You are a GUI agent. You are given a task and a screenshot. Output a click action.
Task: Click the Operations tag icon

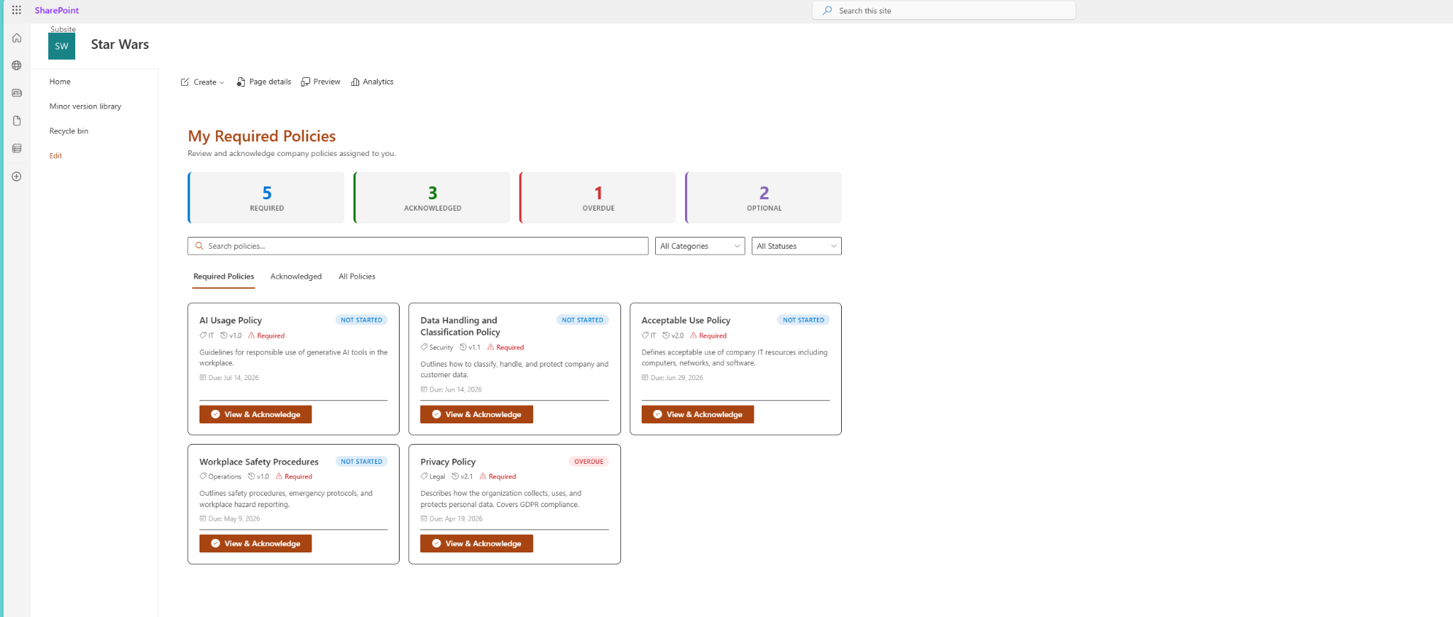[x=203, y=477]
